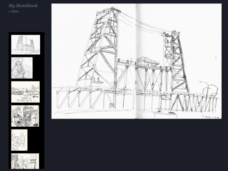Open the houses landscape sketch thumbnail
The height and width of the screenshot is (171, 228).
pos(25,92)
